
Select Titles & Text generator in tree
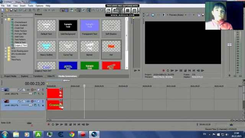coord(20,43)
